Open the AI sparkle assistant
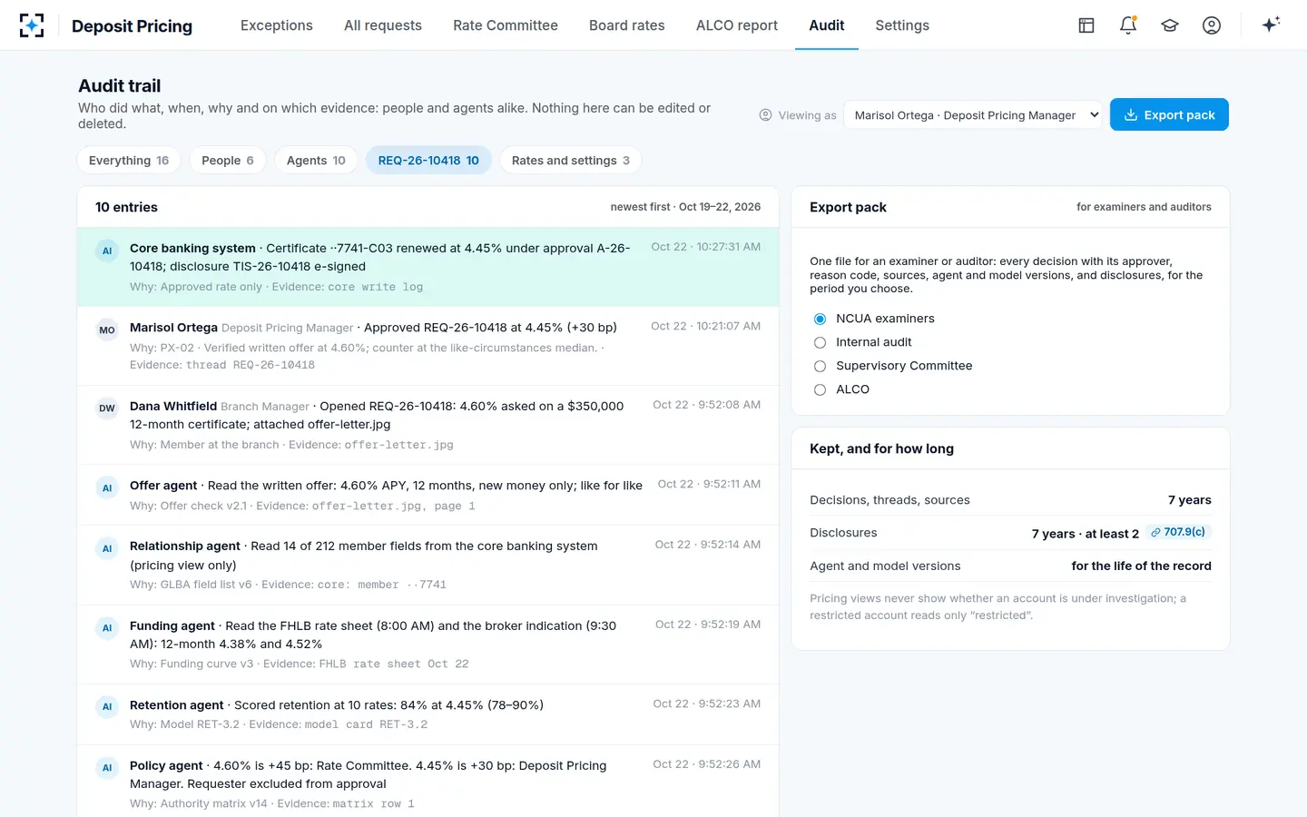The image size is (1307, 817). pyautogui.click(x=1271, y=25)
